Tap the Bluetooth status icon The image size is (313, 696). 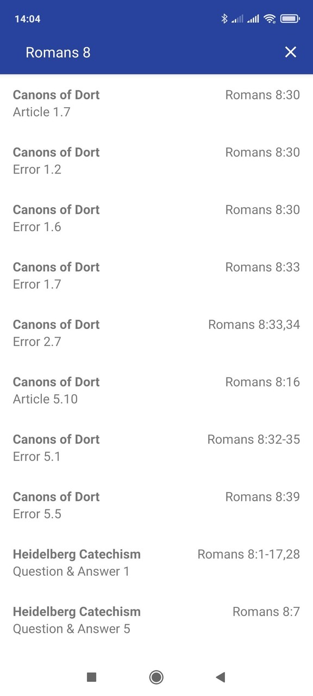(224, 18)
